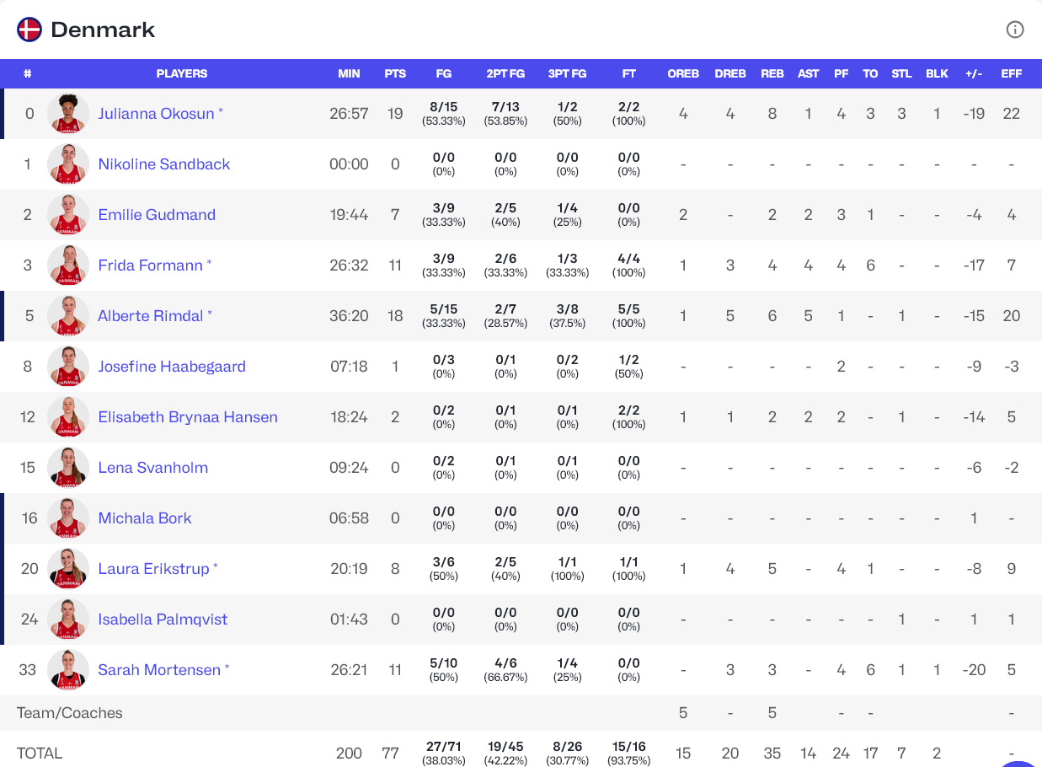Click the +/- column header
Screen dimensions: 1042x767
coord(974,73)
